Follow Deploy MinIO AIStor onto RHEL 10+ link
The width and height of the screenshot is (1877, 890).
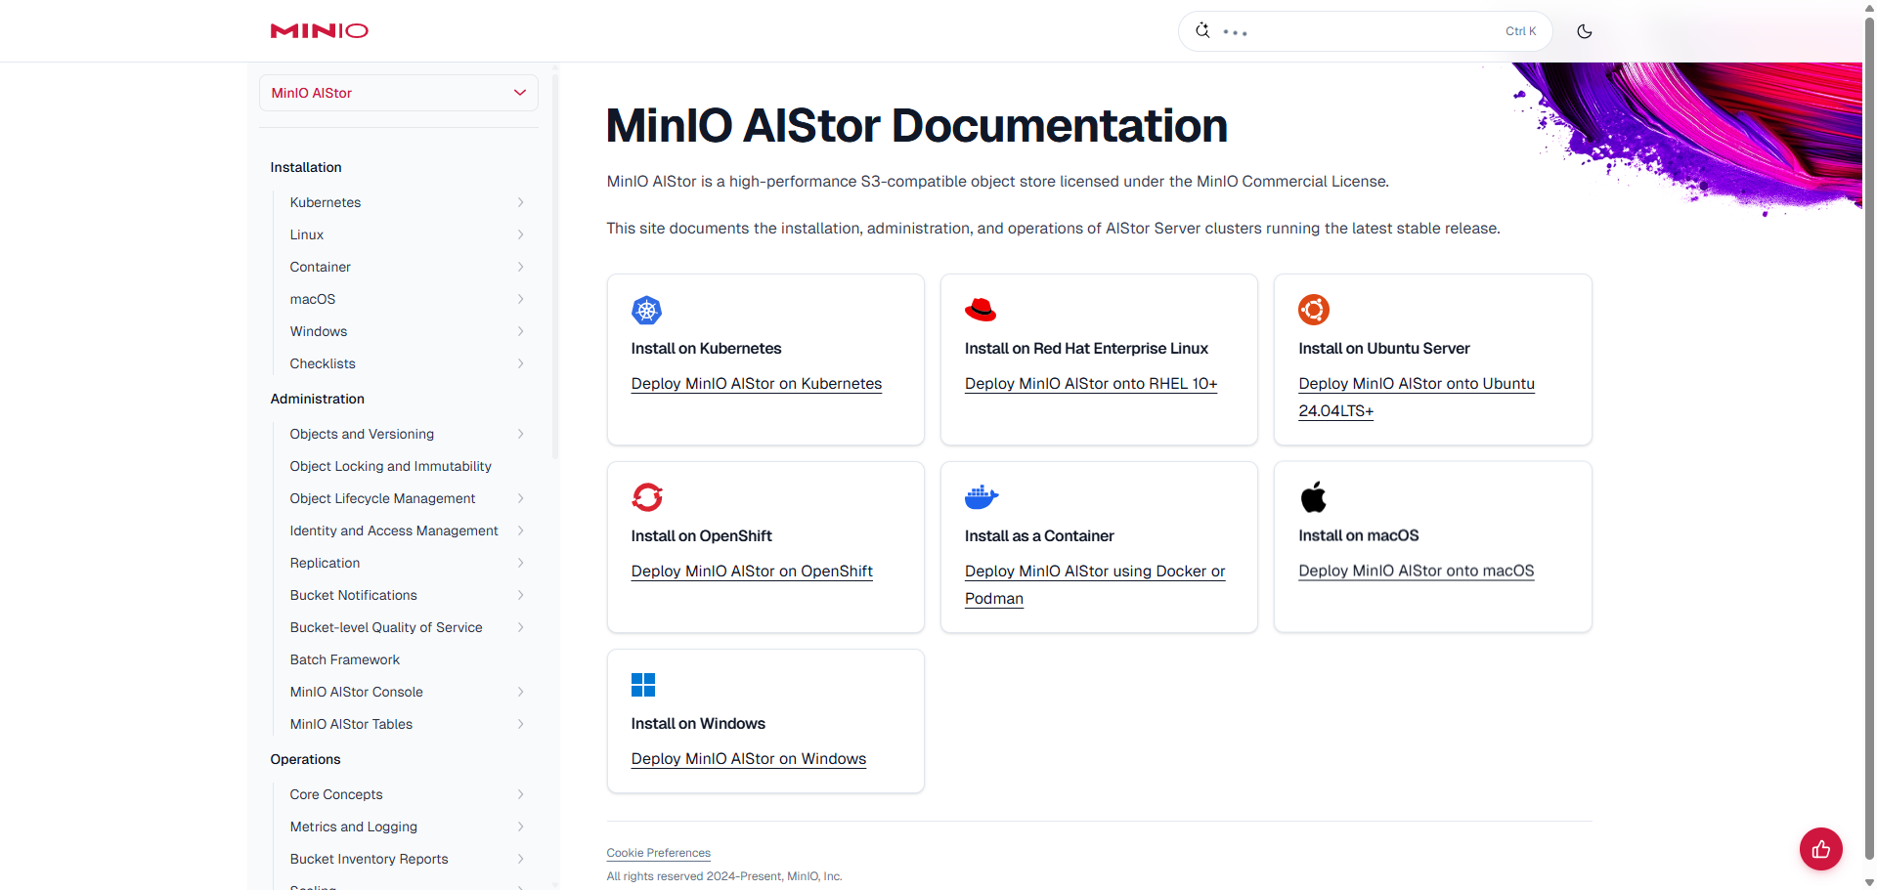tap(1091, 384)
